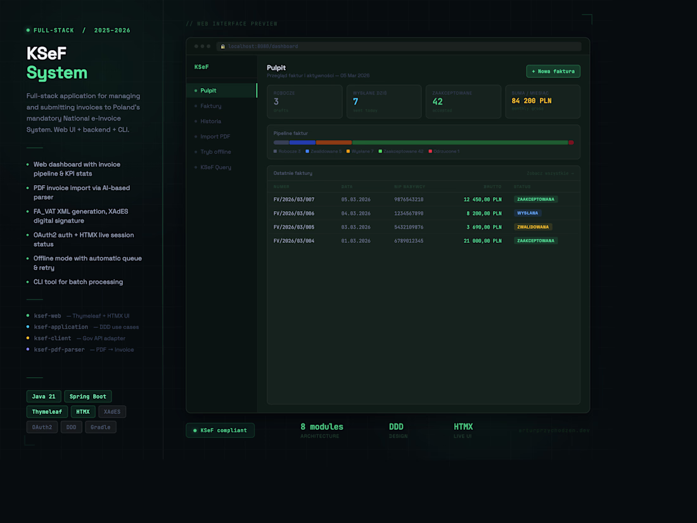
Task: Click the gray Robocze pipeline segment
Action: tap(281, 142)
